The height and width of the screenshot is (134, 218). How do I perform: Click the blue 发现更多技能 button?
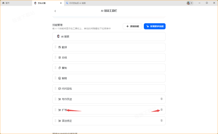coord(155,26)
